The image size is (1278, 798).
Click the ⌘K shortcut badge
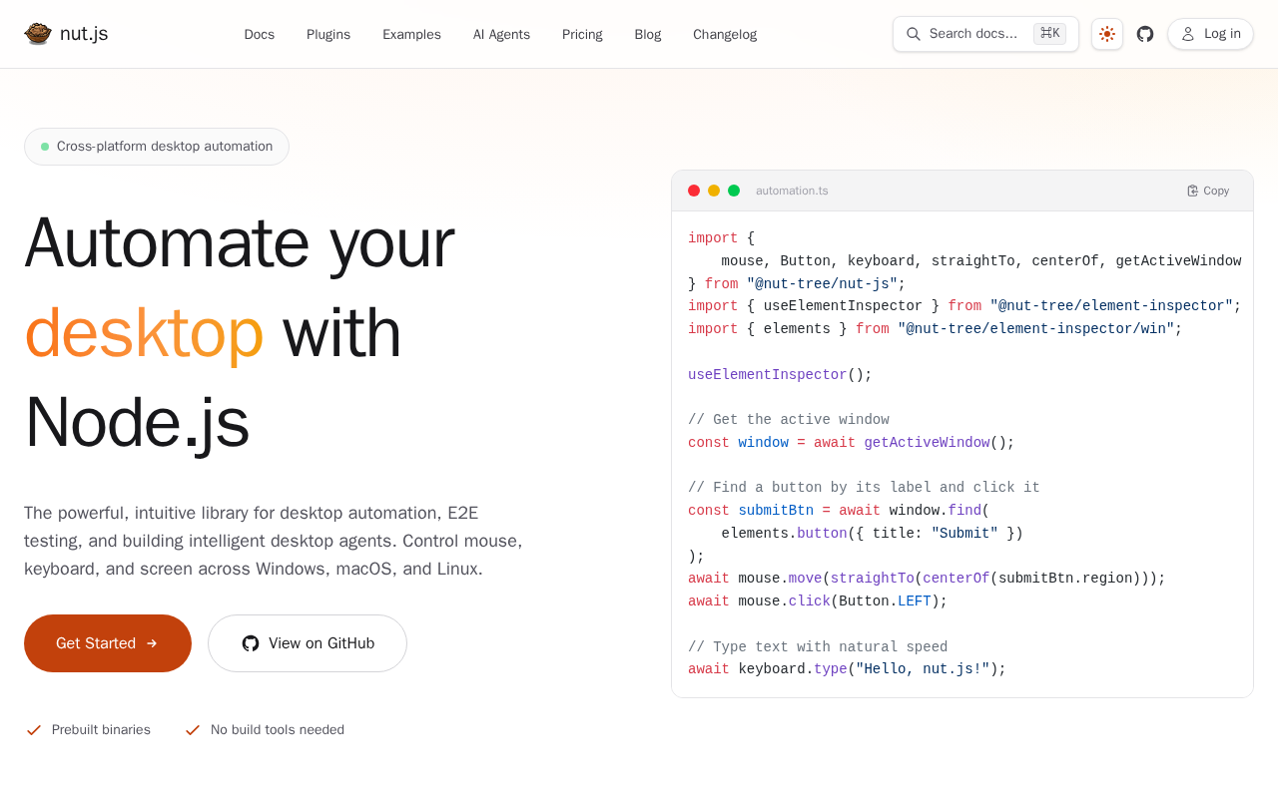(1049, 34)
